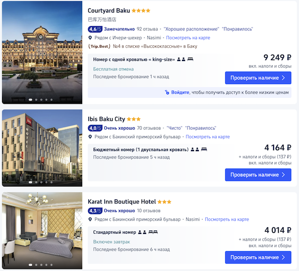Open the Courtyard Baku hotel photo
The width and height of the screenshot is (299, 271).
point(42,52)
